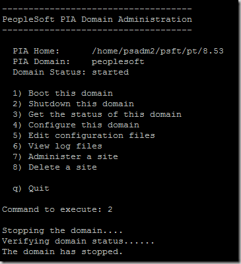Click the 'Quit' option
The image size is (241, 264).
click(31, 189)
